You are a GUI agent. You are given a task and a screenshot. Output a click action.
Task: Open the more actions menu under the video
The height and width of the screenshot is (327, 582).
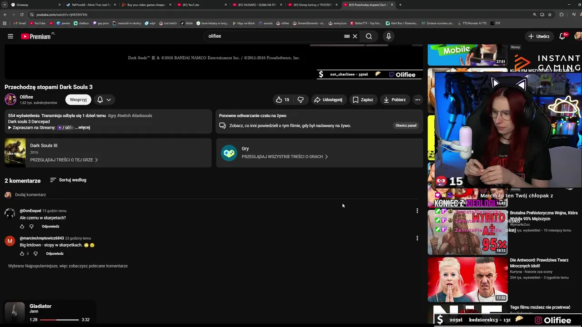pyautogui.click(x=417, y=99)
